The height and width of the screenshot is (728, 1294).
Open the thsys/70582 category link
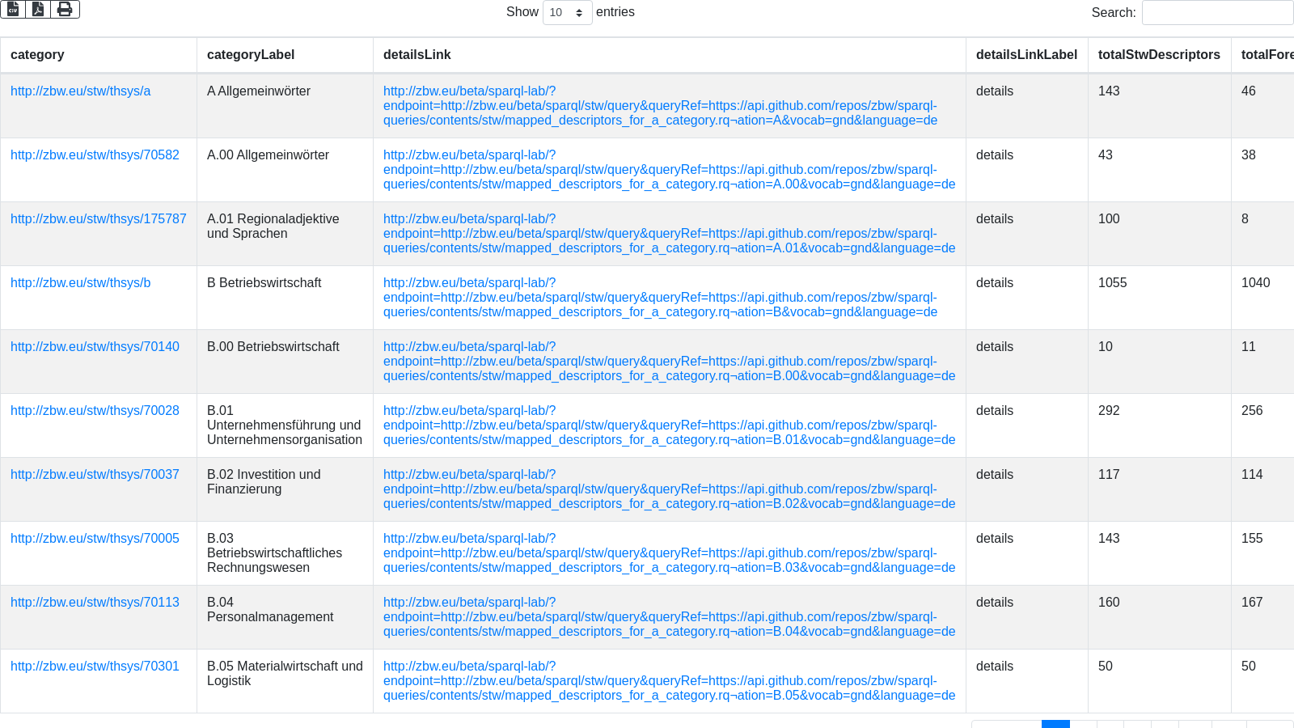tap(95, 155)
